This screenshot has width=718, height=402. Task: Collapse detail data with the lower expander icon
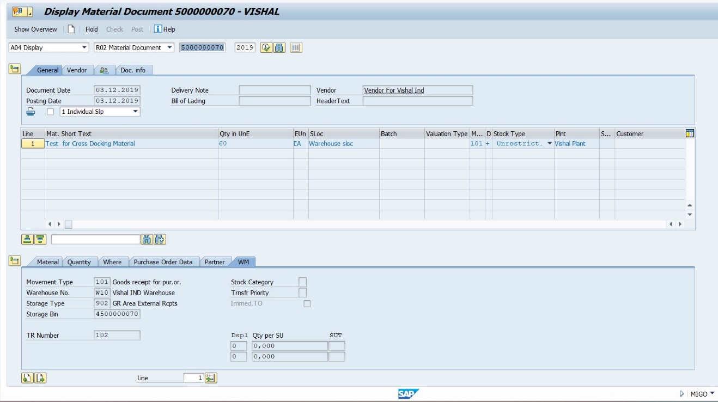click(15, 261)
